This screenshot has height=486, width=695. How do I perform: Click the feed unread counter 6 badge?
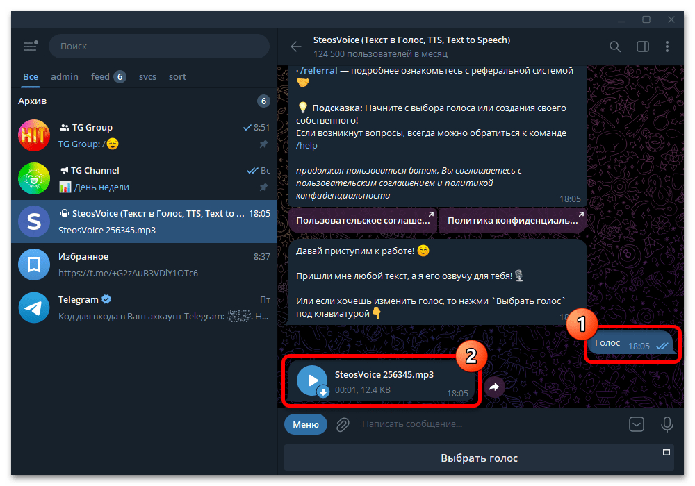point(120,76)
